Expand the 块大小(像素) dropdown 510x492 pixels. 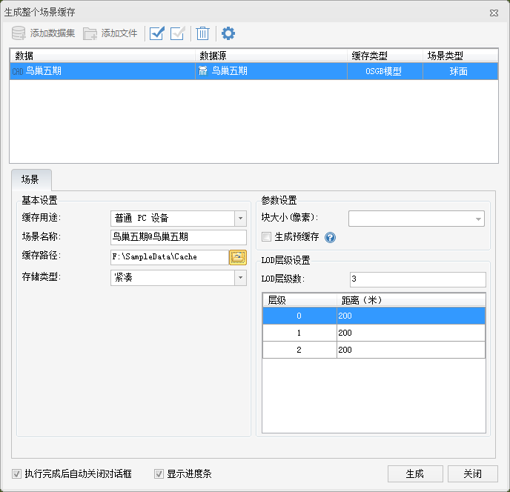click(478, 219)
